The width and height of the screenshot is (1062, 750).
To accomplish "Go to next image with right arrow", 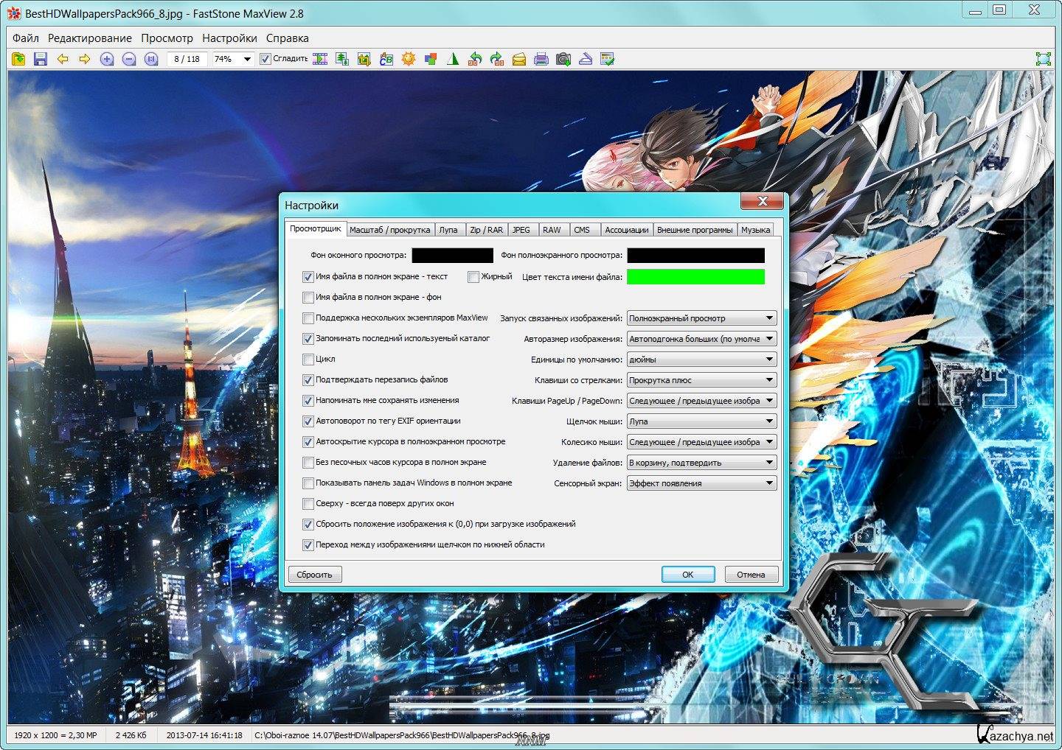I will tap(85, 59).
